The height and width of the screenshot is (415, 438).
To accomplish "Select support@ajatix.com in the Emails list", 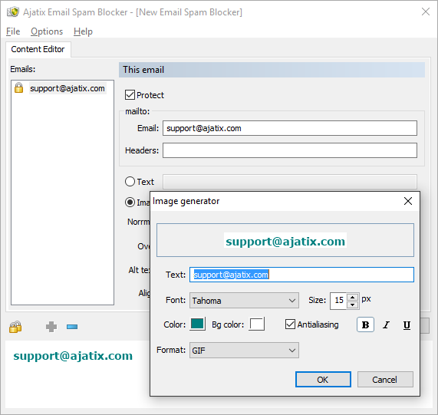I will coord(68,88).
